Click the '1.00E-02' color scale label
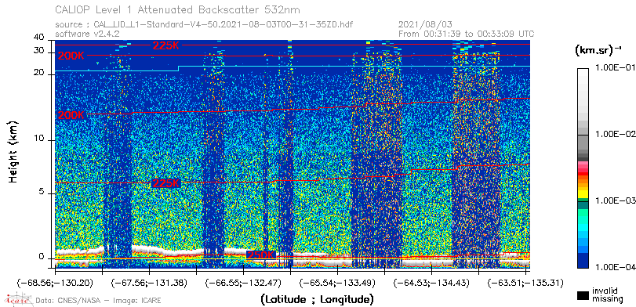636x307 pixels. click(615, 135)
